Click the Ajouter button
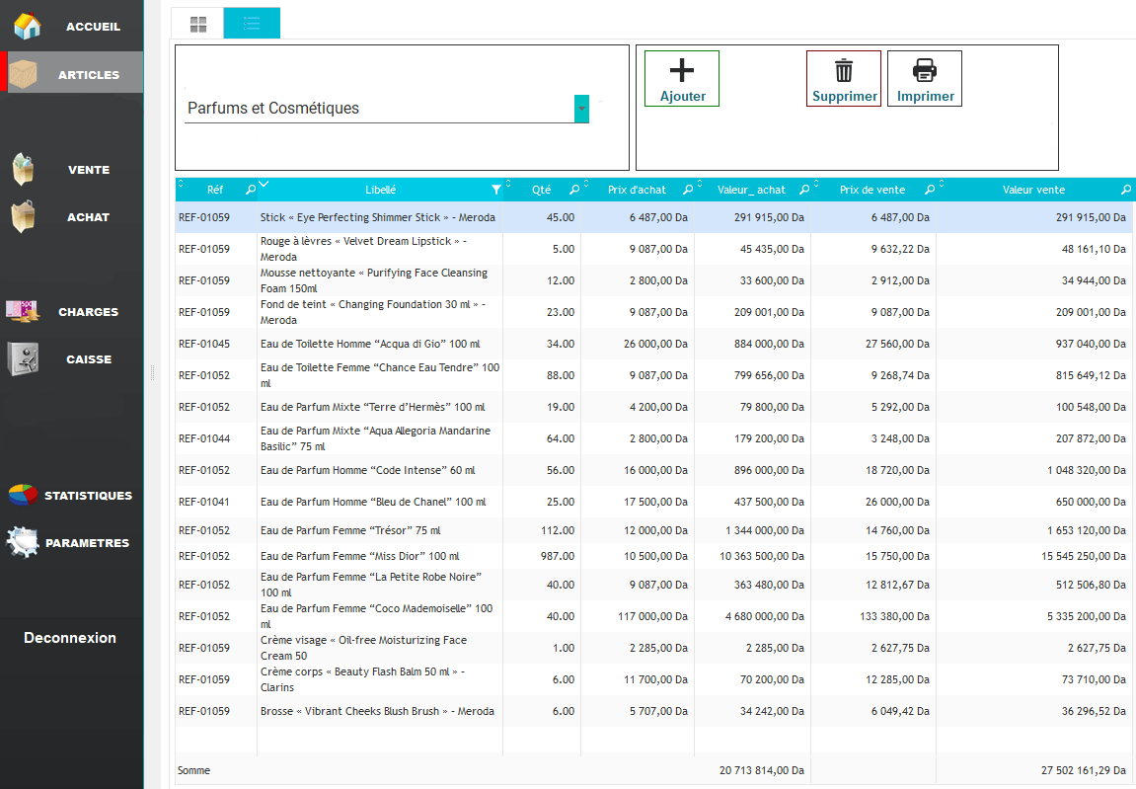Screen dimensions: 1136x789 coord(682,79)
